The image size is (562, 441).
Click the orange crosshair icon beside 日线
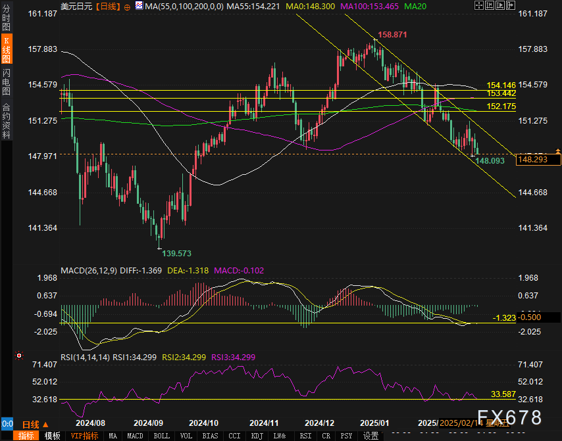[127, 6]
